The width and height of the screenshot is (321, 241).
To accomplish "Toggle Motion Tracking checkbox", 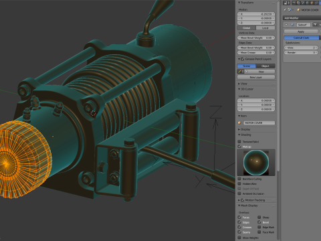I will 243,200.
